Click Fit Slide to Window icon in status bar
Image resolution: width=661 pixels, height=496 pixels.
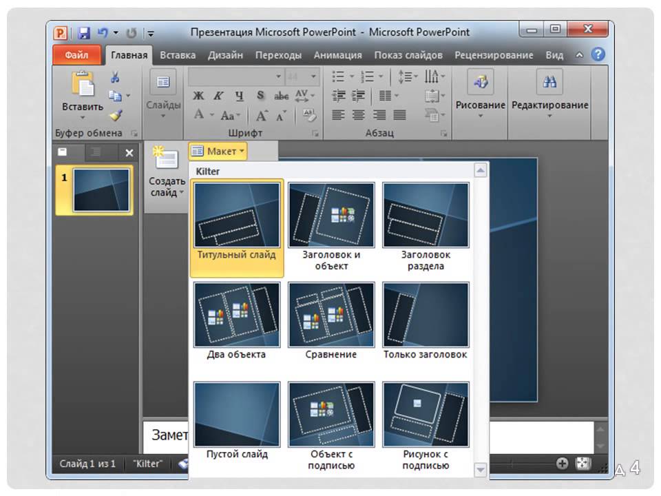583,463
